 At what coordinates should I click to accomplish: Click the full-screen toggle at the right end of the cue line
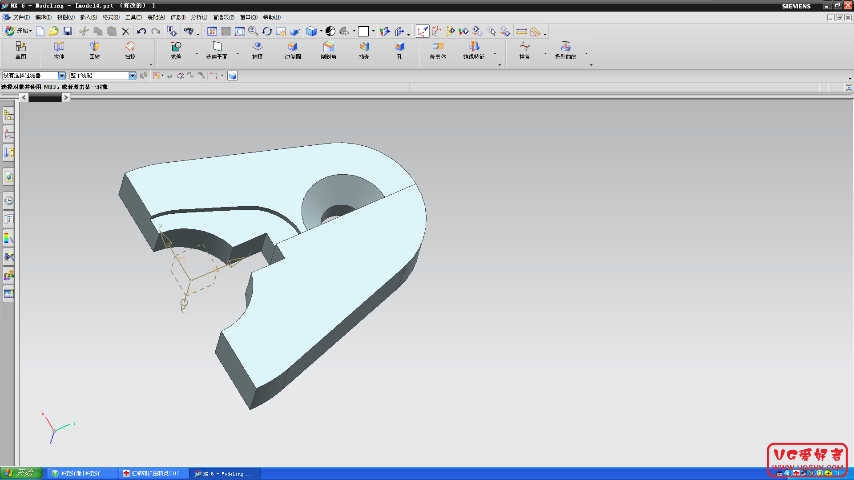coord(849,88)
